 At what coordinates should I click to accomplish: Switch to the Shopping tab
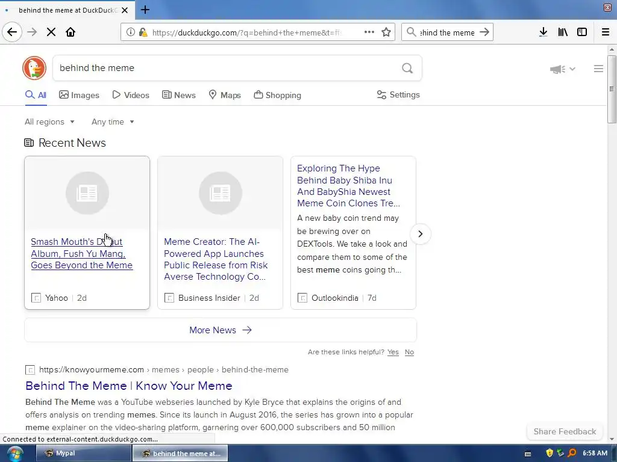pos(277,95)
